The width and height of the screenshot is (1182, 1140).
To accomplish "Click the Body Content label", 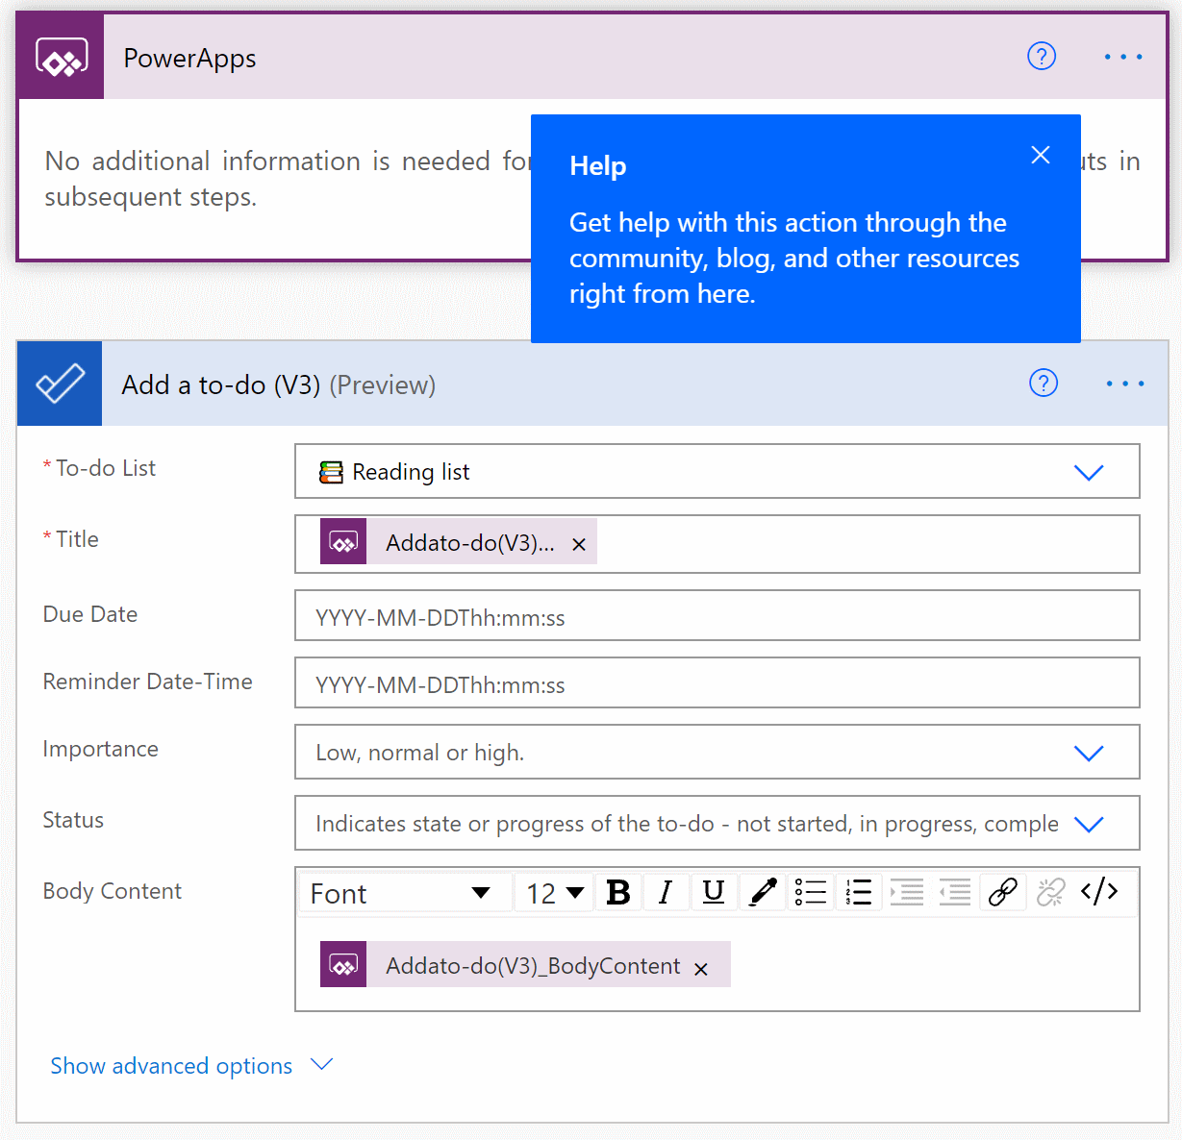I will 112,891.
